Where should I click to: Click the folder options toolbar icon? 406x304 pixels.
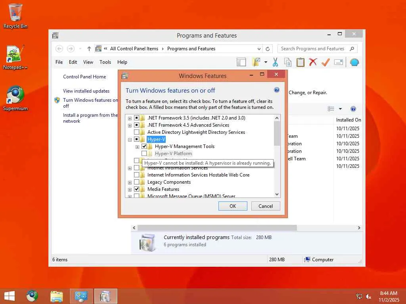pos(256,62)
